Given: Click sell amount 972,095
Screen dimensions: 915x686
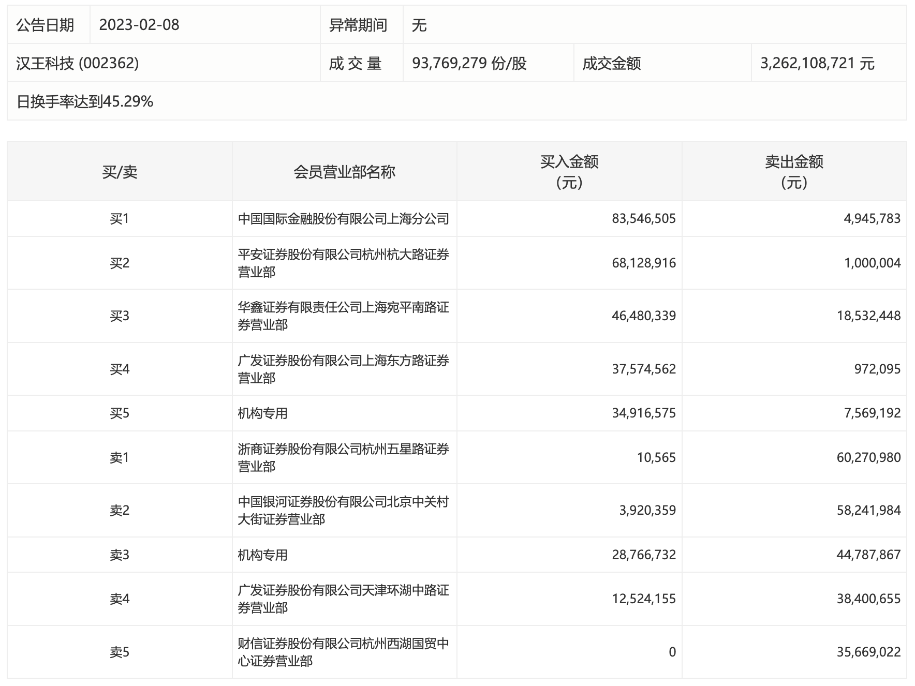Looking at the screenshot, I should coord(877,369).
